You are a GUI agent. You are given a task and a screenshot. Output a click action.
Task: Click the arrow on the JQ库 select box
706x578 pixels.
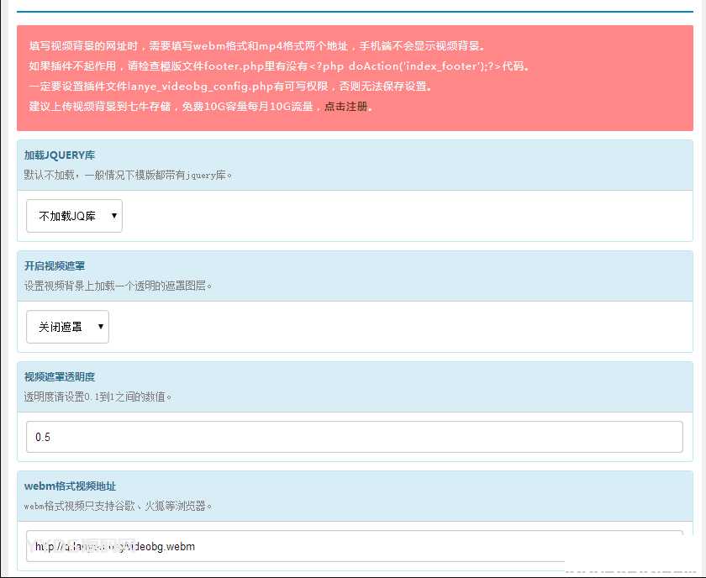tap(113, 216)
